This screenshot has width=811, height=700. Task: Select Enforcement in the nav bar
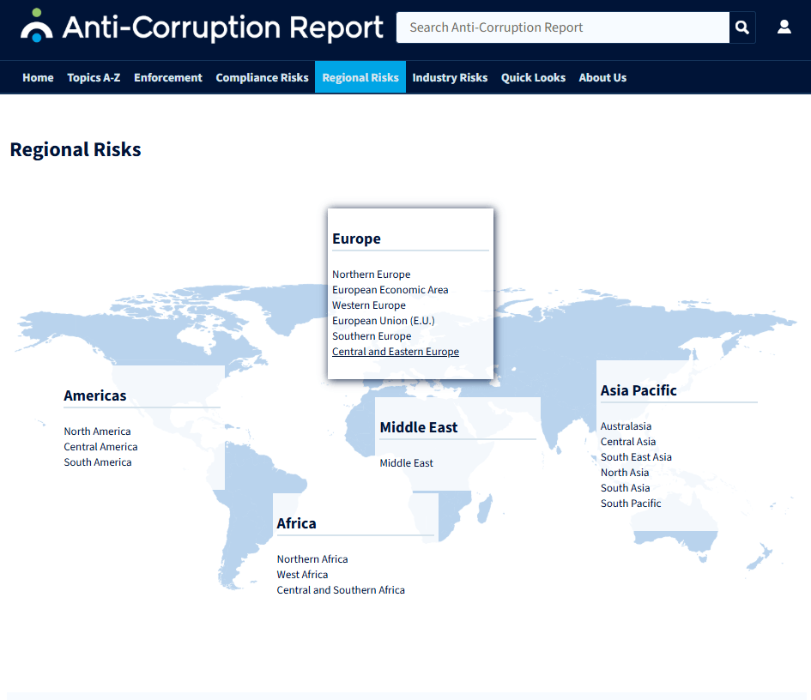point(168,77)
